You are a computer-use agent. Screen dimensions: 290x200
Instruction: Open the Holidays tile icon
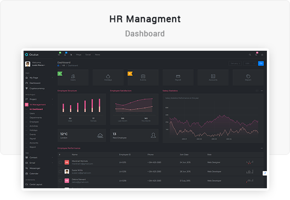[x=108, y=76]
